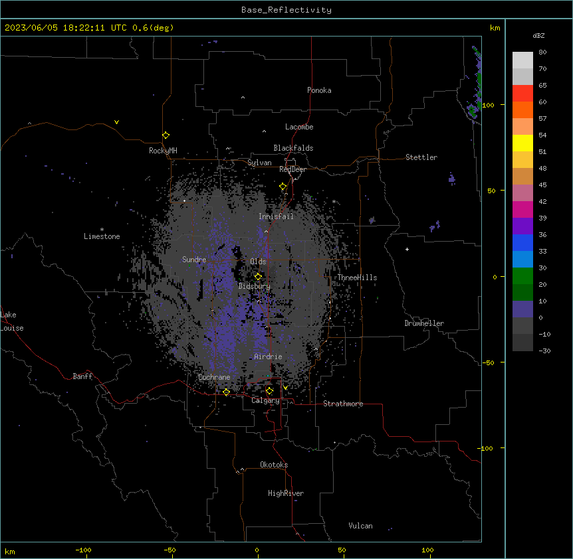Click the Sylvan label
Viewport: 573px width, 559px height.
click(x=259, y=163)
